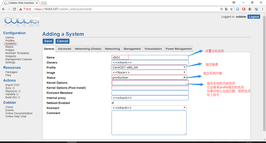Open the Profile dropdown showing CentOS7-x86_64
The image size is (266, 143).
click(x=149, y=67)
